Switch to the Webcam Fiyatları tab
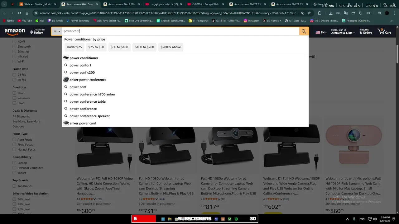The height and width of the screenshot is (224, 399). coord(38,4)
